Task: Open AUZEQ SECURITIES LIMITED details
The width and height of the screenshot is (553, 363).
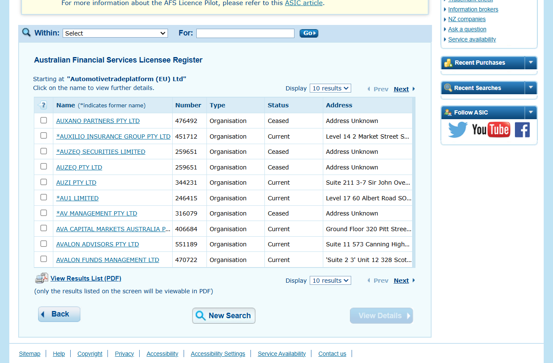Action: [101, 152]
